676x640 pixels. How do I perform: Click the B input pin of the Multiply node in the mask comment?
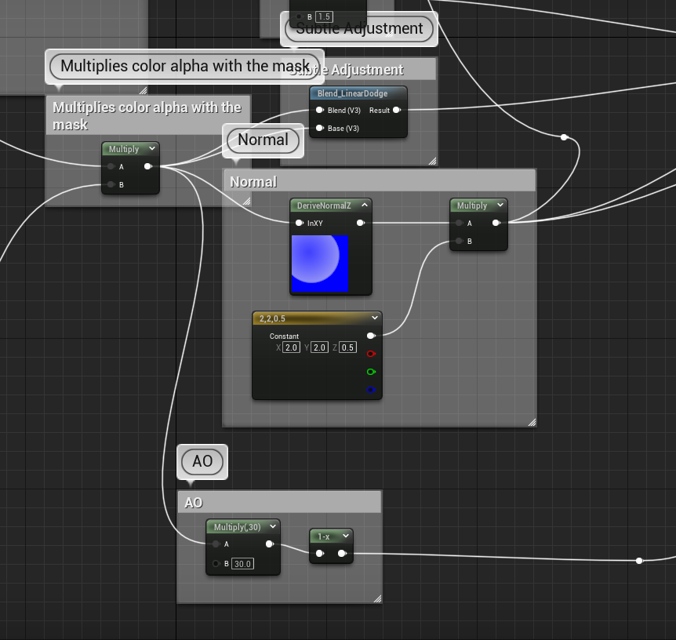[111, 184]
